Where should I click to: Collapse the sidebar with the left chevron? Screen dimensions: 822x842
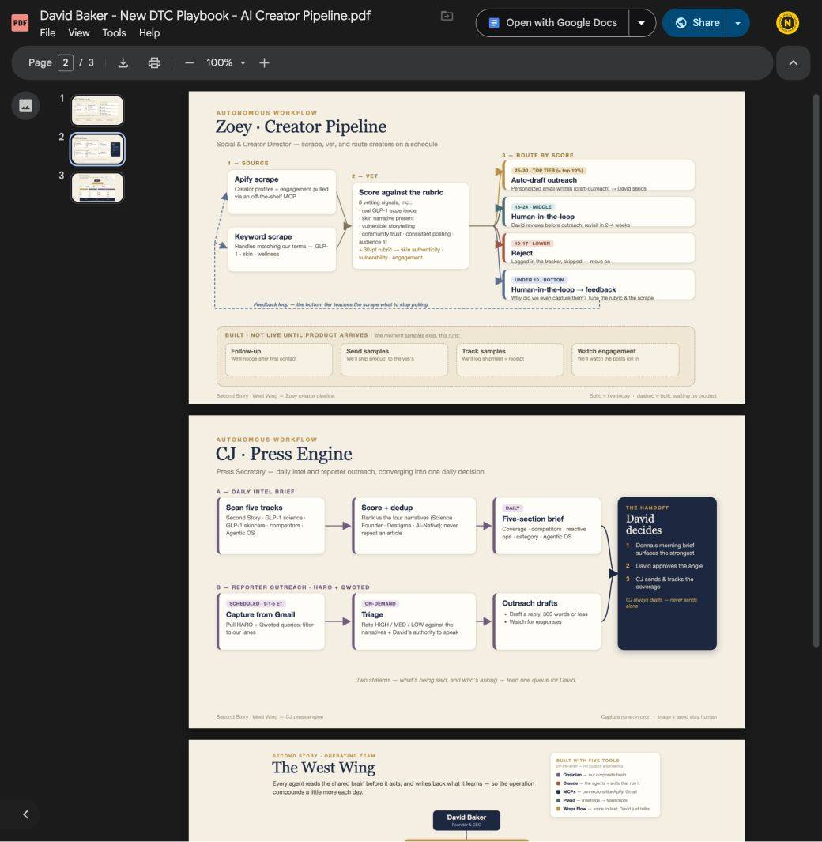[x=25, y=814]
